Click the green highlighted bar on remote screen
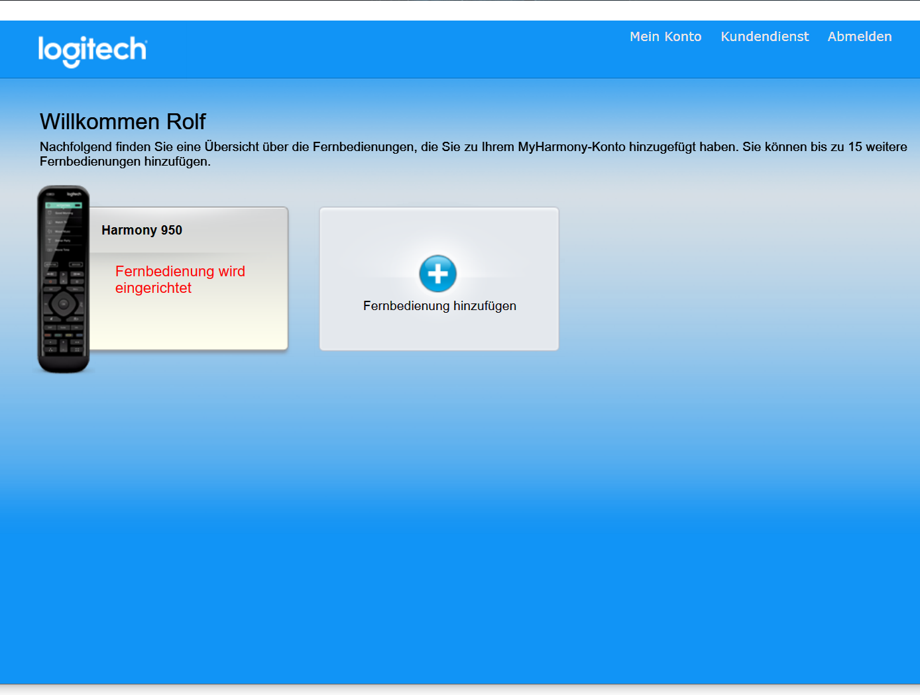This screenshot has width=920, height=695. click(x=63, y=205)
